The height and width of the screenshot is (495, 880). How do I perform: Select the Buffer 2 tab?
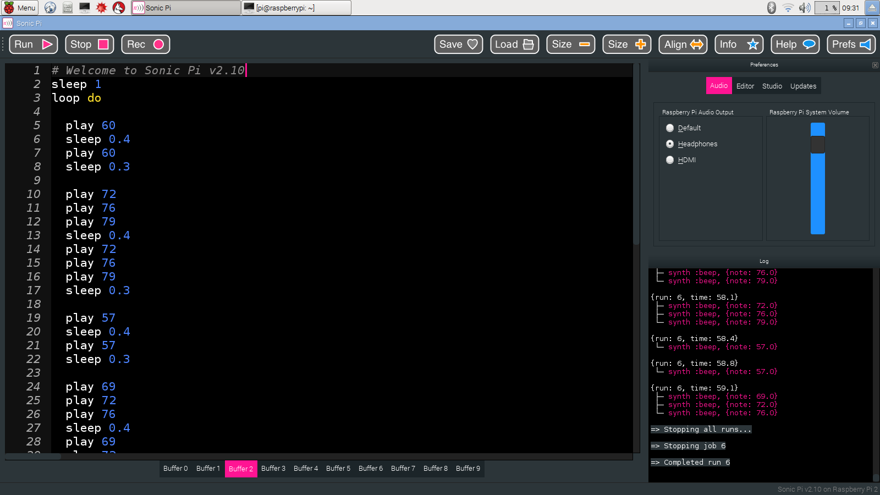pyautogui.click(x=241, y=469)
